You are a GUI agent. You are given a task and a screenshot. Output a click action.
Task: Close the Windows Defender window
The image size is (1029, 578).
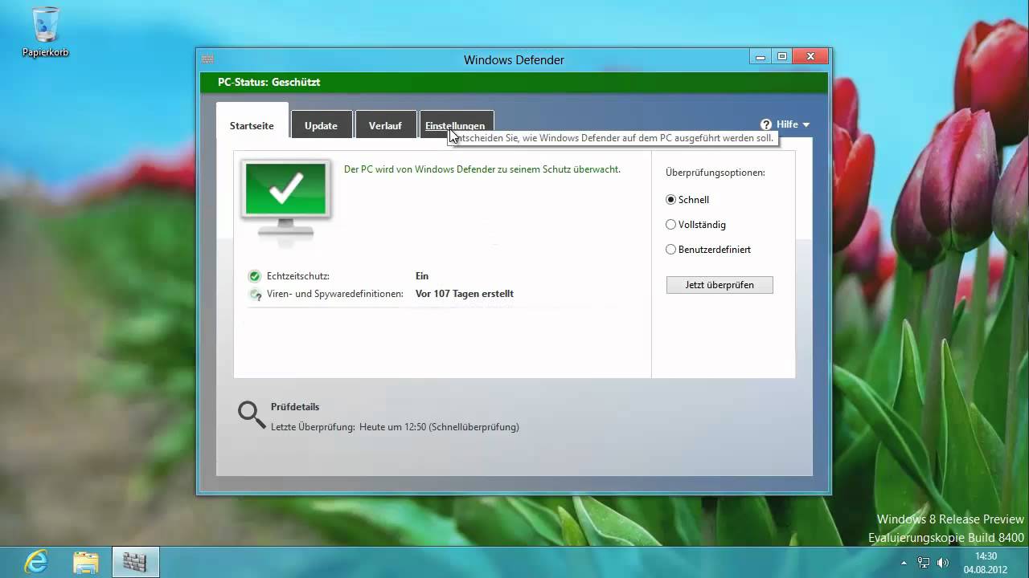[811, 56]
